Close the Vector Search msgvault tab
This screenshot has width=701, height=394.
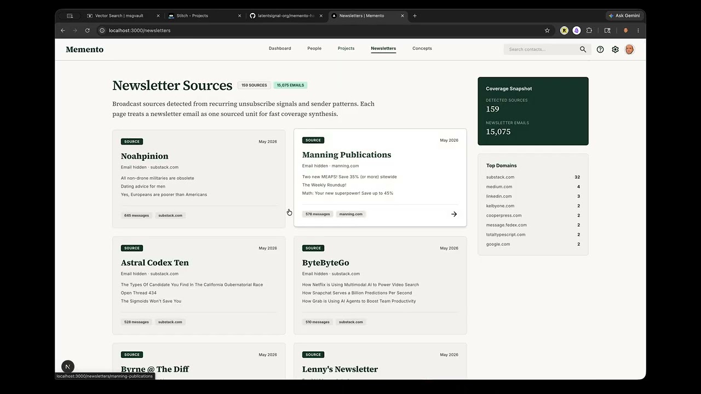click(158, 16)
